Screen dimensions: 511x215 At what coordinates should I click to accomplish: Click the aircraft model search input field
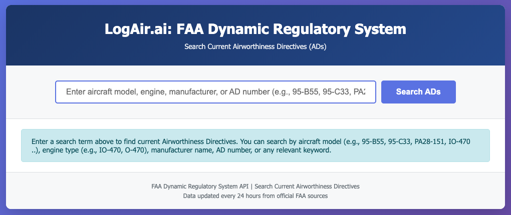(215, 92)
